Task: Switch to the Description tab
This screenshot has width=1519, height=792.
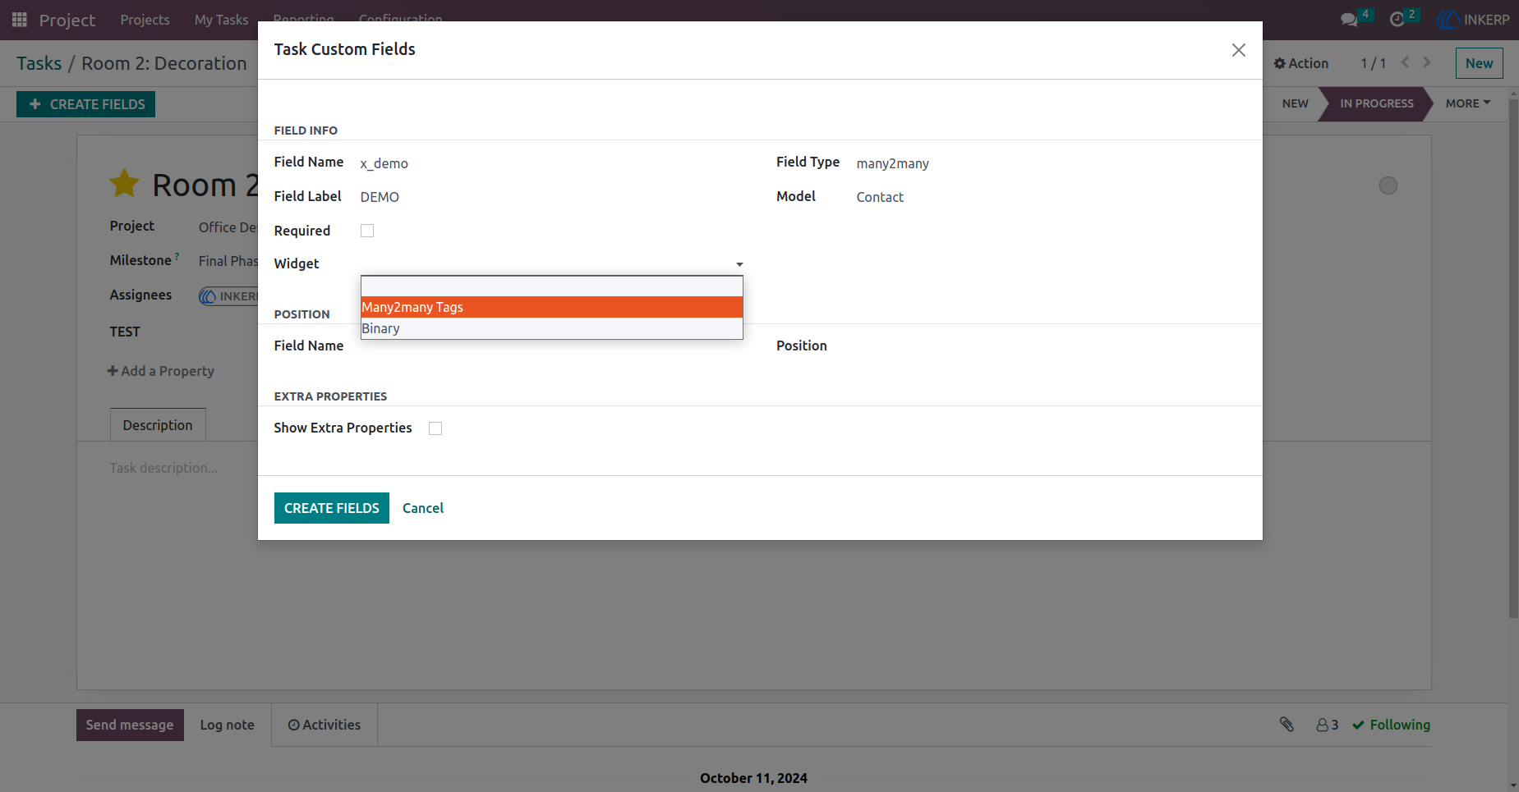Action: [158, 425]
